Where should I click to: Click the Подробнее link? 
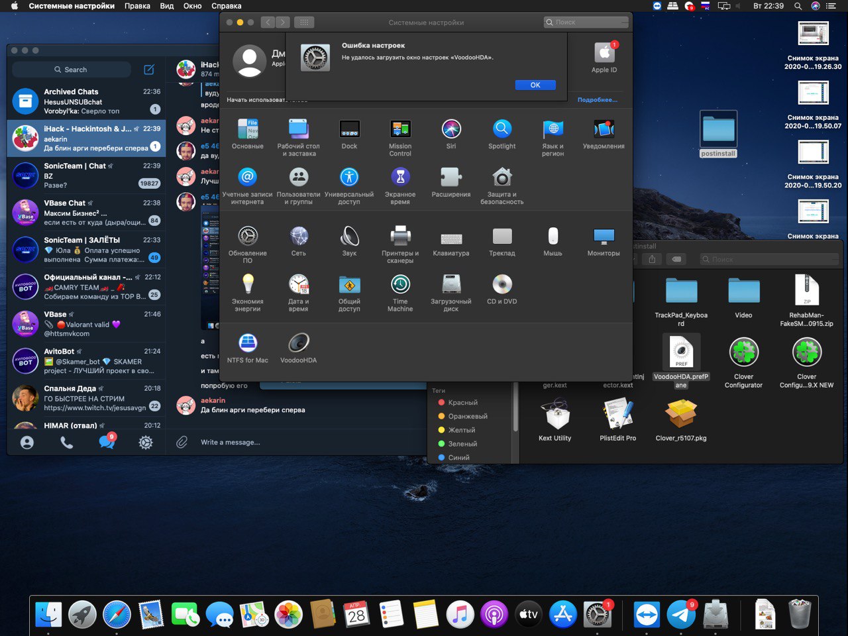click(x=597, y=100)
